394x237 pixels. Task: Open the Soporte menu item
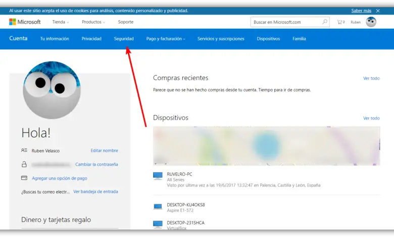click(126, 22)
